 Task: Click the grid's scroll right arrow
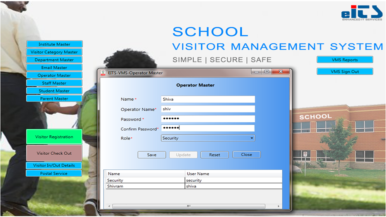[278, 206]
